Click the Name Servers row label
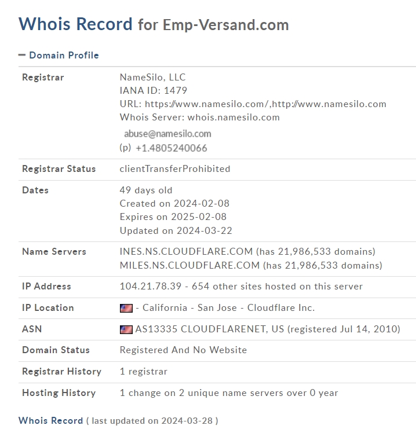Viewport: 416px width, 429px height. pyautogui.click(x=54, y=251)
